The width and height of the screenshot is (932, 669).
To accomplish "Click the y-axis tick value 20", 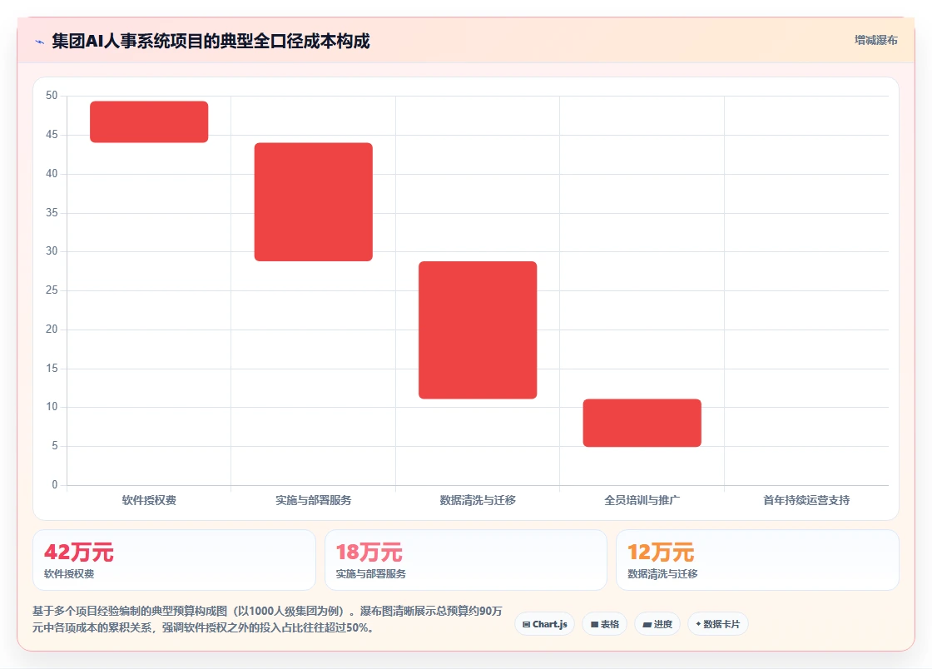I will [52, 330].
